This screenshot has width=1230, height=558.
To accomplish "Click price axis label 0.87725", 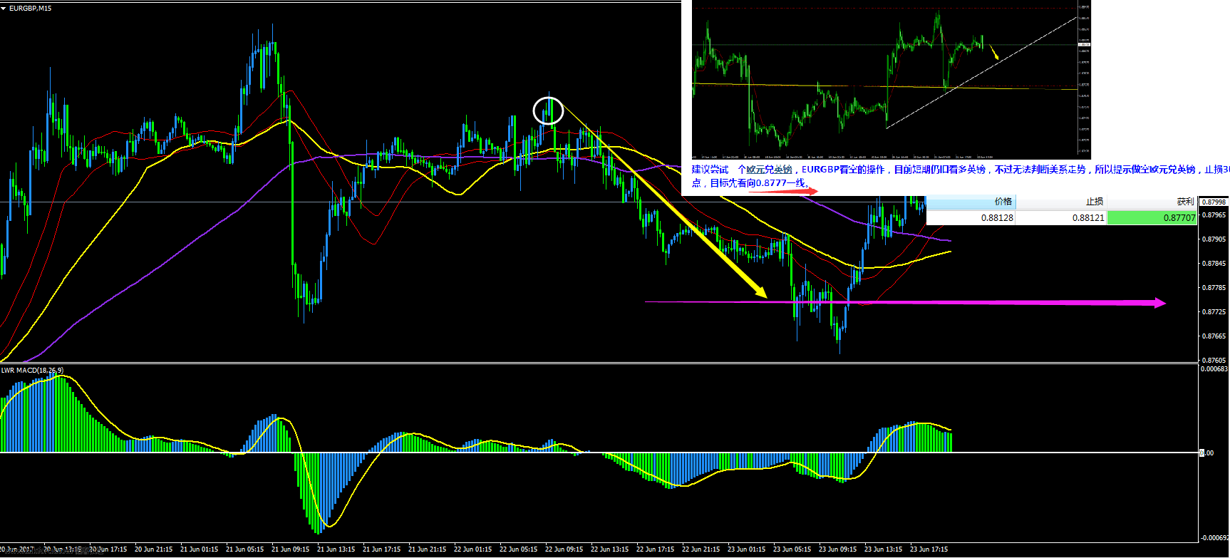I will click(1214, 311).
